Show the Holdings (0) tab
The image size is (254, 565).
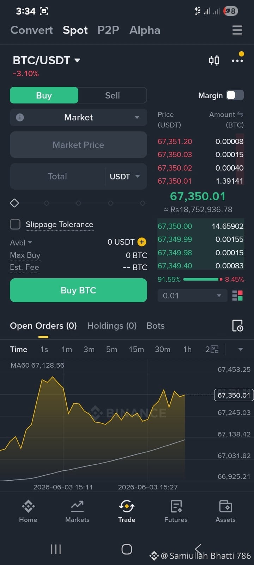(x=112, y=326)
